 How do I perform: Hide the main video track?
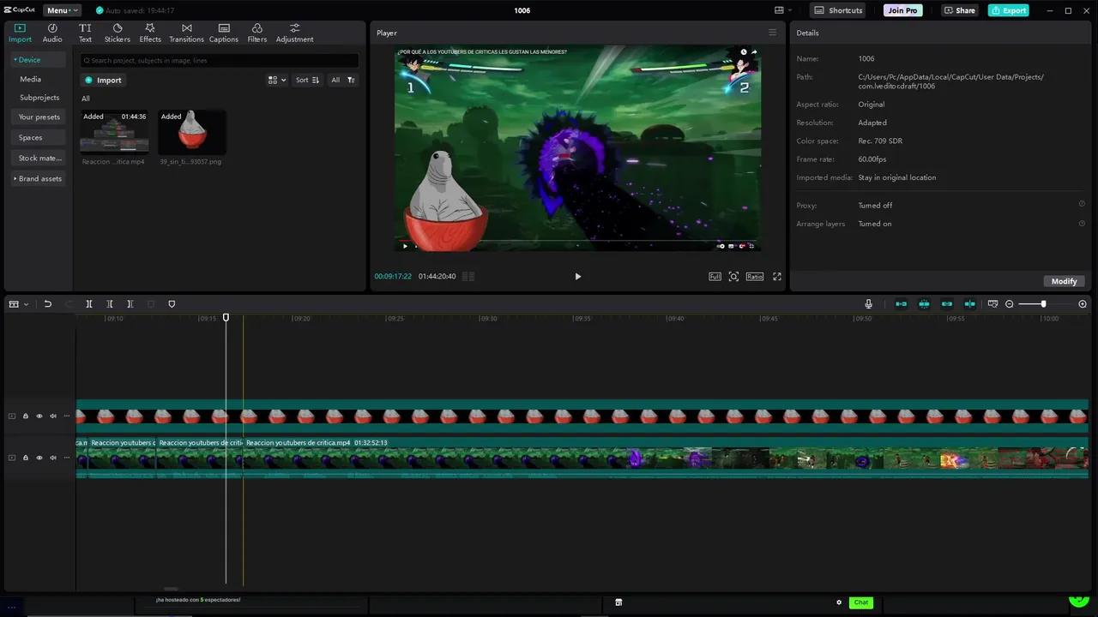[x=39, y=458]
